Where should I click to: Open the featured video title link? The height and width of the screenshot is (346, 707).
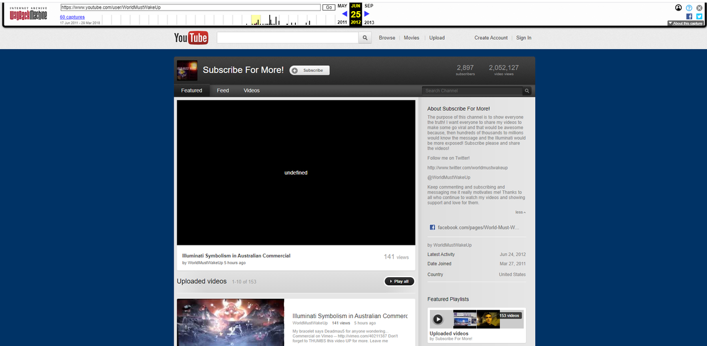(236, 255)
